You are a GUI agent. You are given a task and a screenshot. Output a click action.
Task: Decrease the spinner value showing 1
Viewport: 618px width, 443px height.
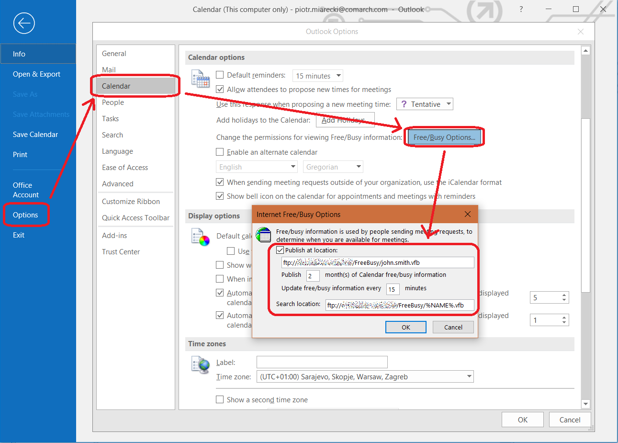564,322
